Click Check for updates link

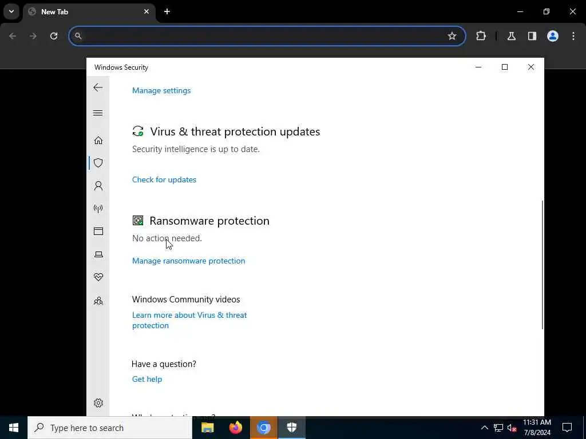[x=164, y=179]
